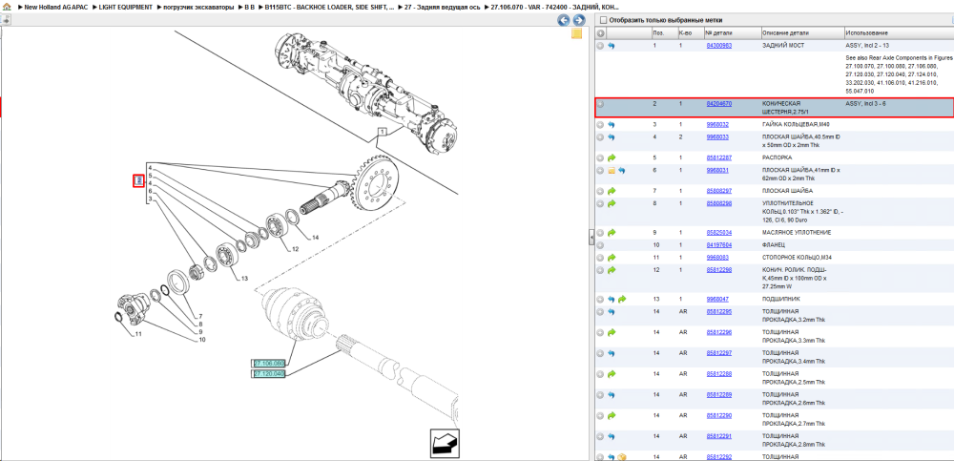Select highlighted callout 2 in the diagram
954x461 pixels.
[x=138, y=180]
